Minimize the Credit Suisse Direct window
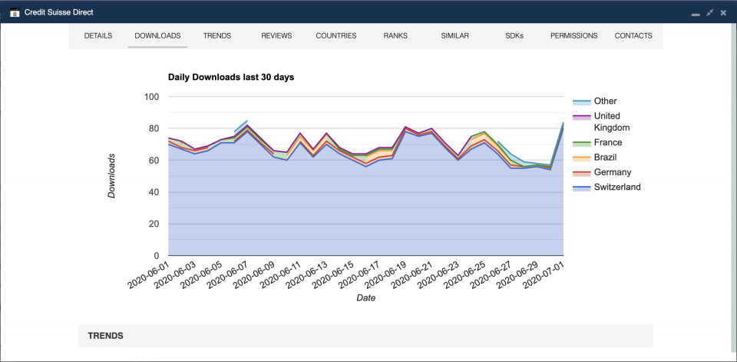 [696, 15]
